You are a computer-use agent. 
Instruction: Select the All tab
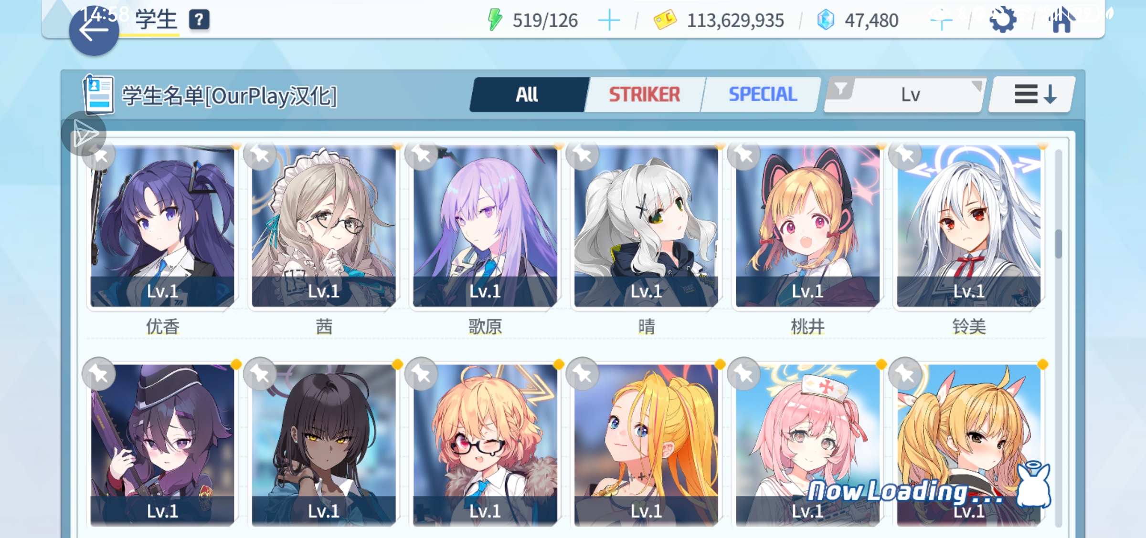[527, 94]
